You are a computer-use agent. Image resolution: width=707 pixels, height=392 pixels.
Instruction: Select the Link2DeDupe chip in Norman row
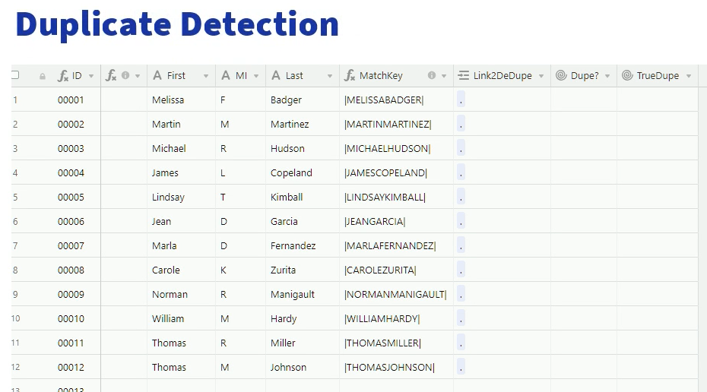(461, 294)
